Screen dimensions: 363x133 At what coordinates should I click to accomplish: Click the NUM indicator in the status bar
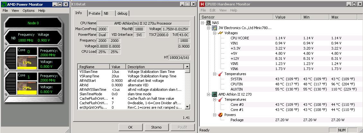342,130
